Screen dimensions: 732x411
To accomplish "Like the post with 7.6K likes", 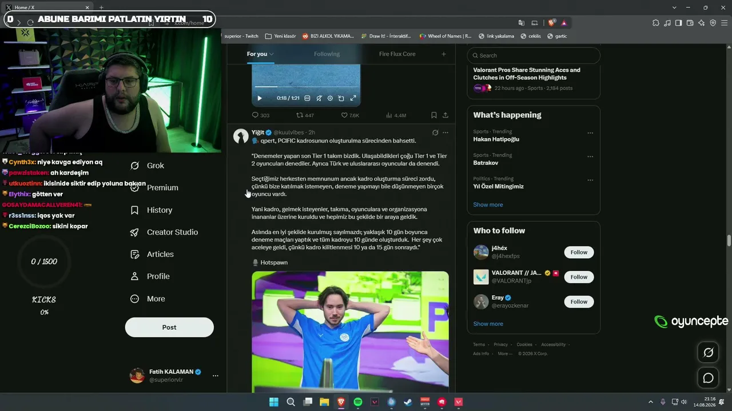I will 350,115.
